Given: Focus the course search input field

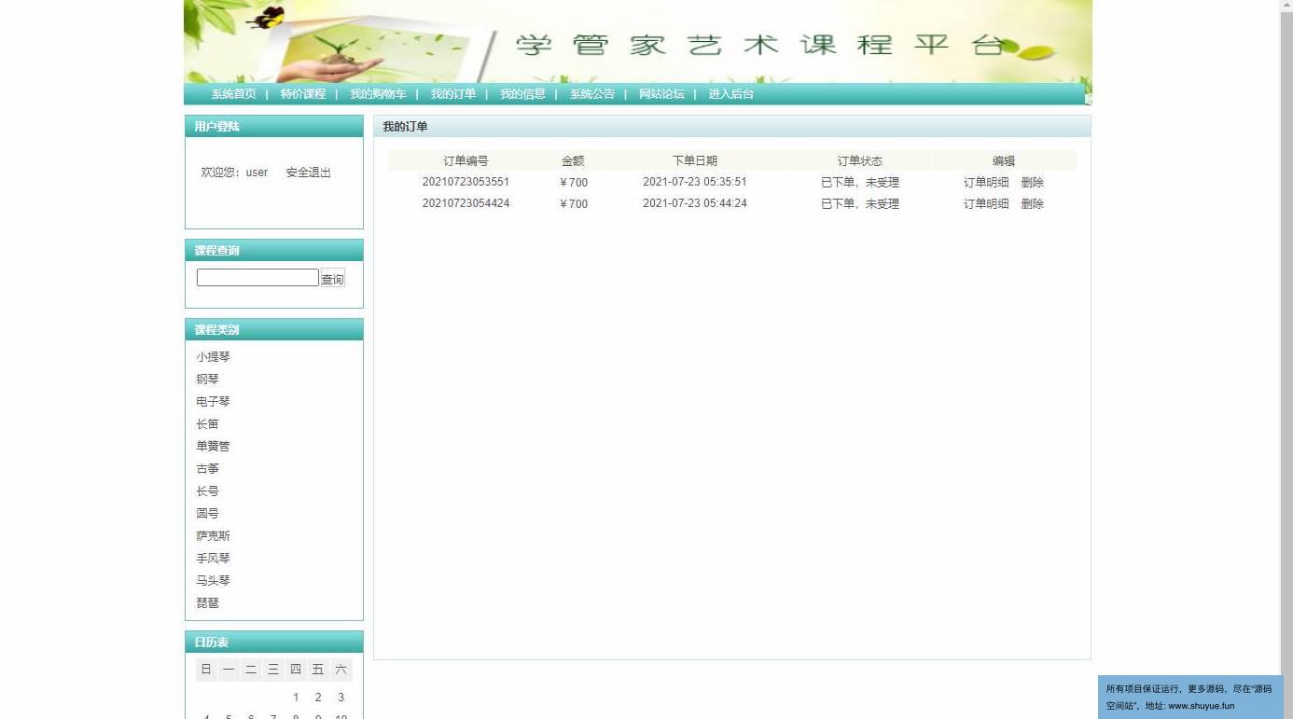Looking at the screenshot, I should [257, 278].
